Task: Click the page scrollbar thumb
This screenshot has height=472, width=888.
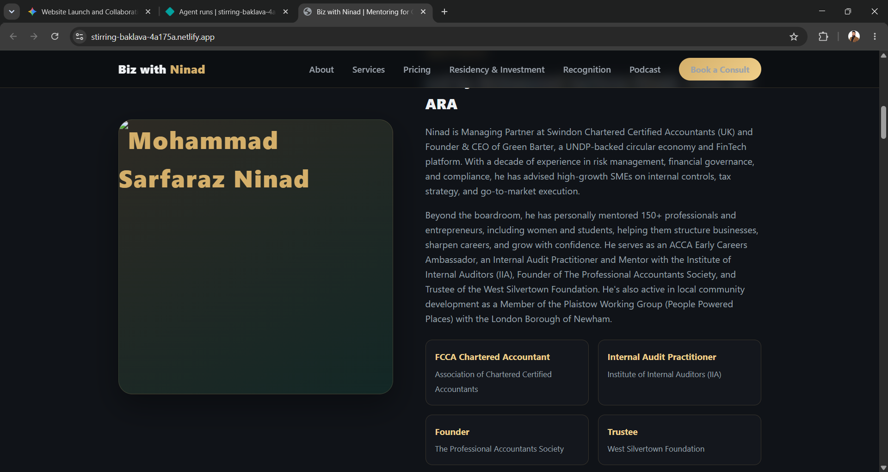Action: click(883, 123)
